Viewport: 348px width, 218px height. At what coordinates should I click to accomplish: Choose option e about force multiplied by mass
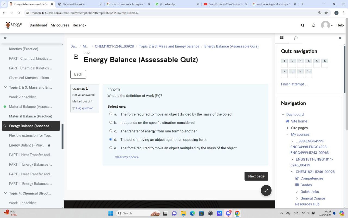click(111, 147)
